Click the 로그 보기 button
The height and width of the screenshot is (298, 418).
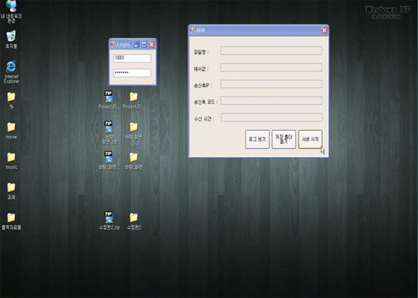[257, 139]
